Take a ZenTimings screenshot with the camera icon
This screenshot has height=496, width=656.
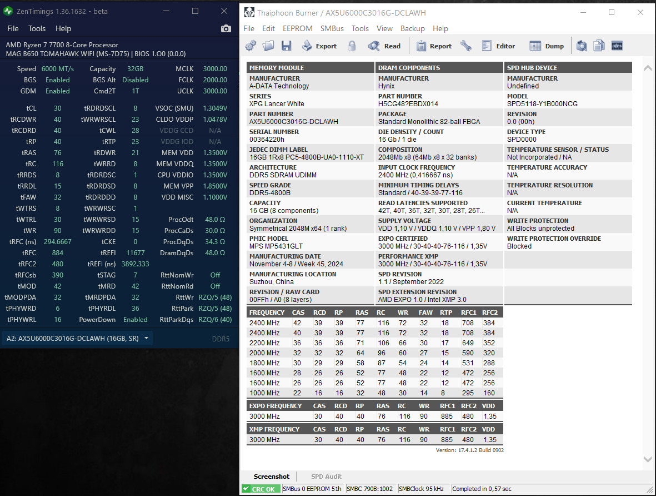[226, 28]
